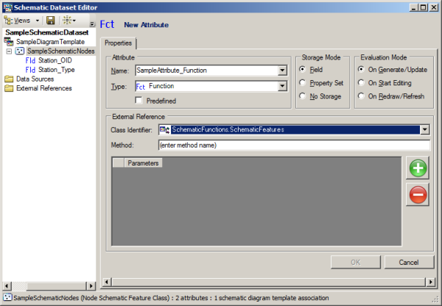Viewport: 442px width, 306px height.
Task: Click the red minus Remove parameter button
Action: click(418, 195)
